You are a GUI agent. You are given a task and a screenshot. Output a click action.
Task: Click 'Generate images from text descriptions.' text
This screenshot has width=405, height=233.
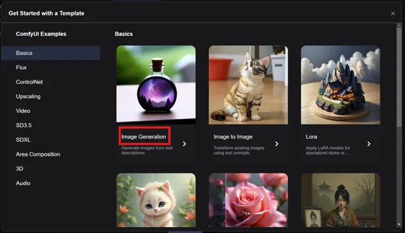pyautogui.click(x=147, y=150)
